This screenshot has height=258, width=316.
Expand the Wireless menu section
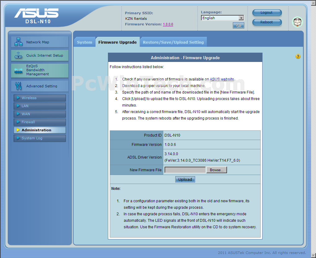(40, 98)
